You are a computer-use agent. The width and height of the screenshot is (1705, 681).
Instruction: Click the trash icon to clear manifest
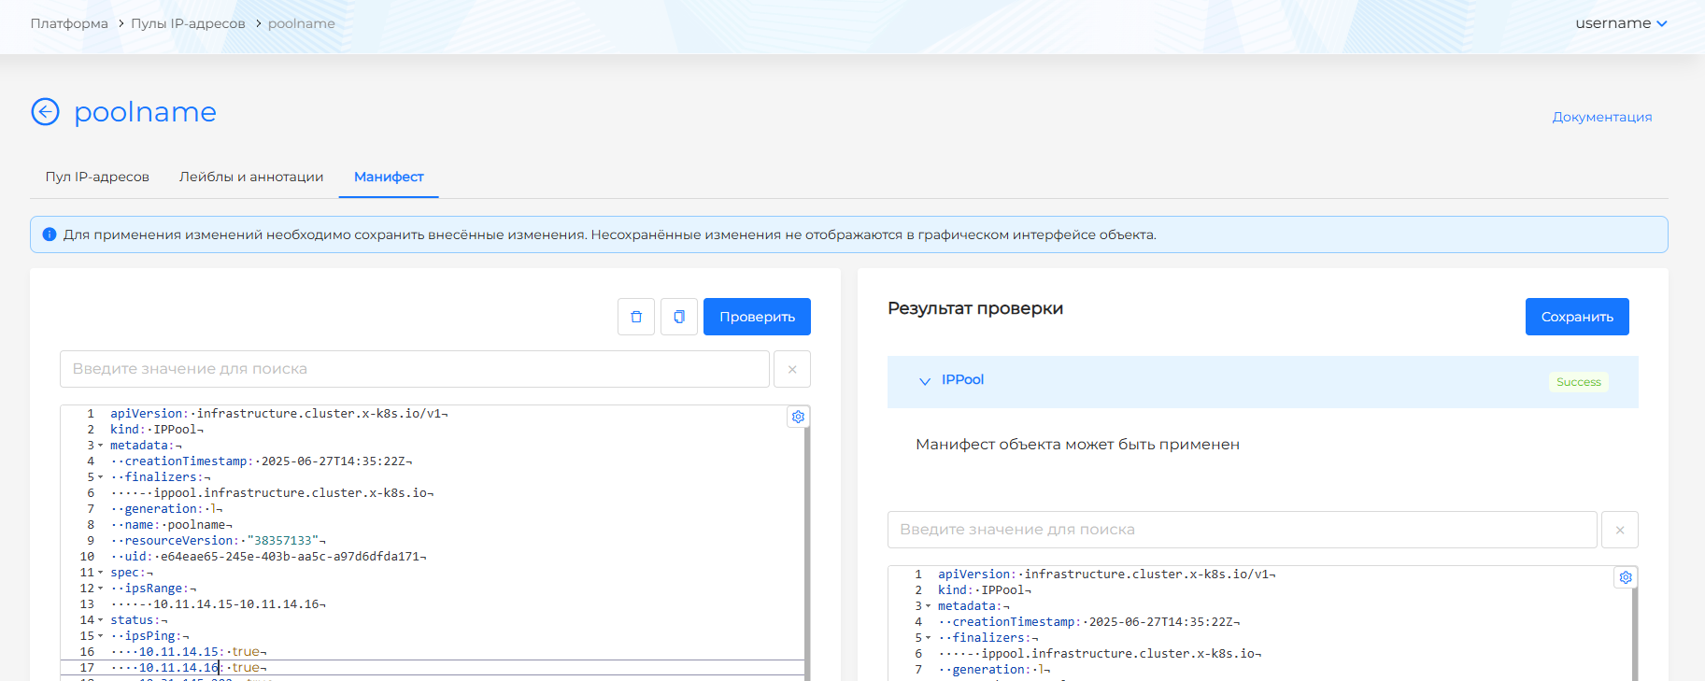click(x=636, y=317)
